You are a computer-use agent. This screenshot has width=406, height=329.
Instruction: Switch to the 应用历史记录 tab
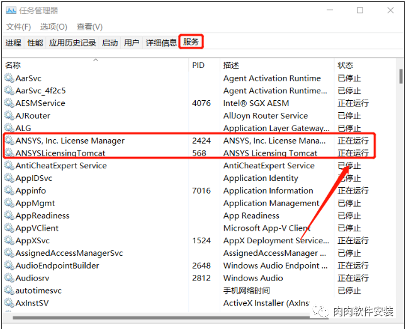72,42
